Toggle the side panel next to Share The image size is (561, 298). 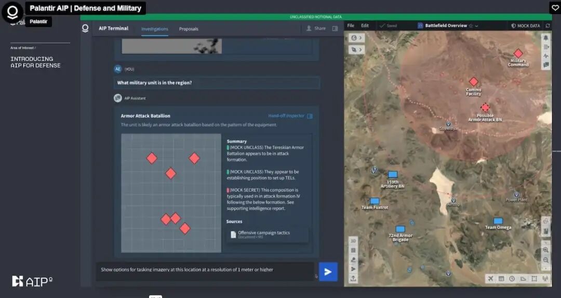(x=335, y=29)
